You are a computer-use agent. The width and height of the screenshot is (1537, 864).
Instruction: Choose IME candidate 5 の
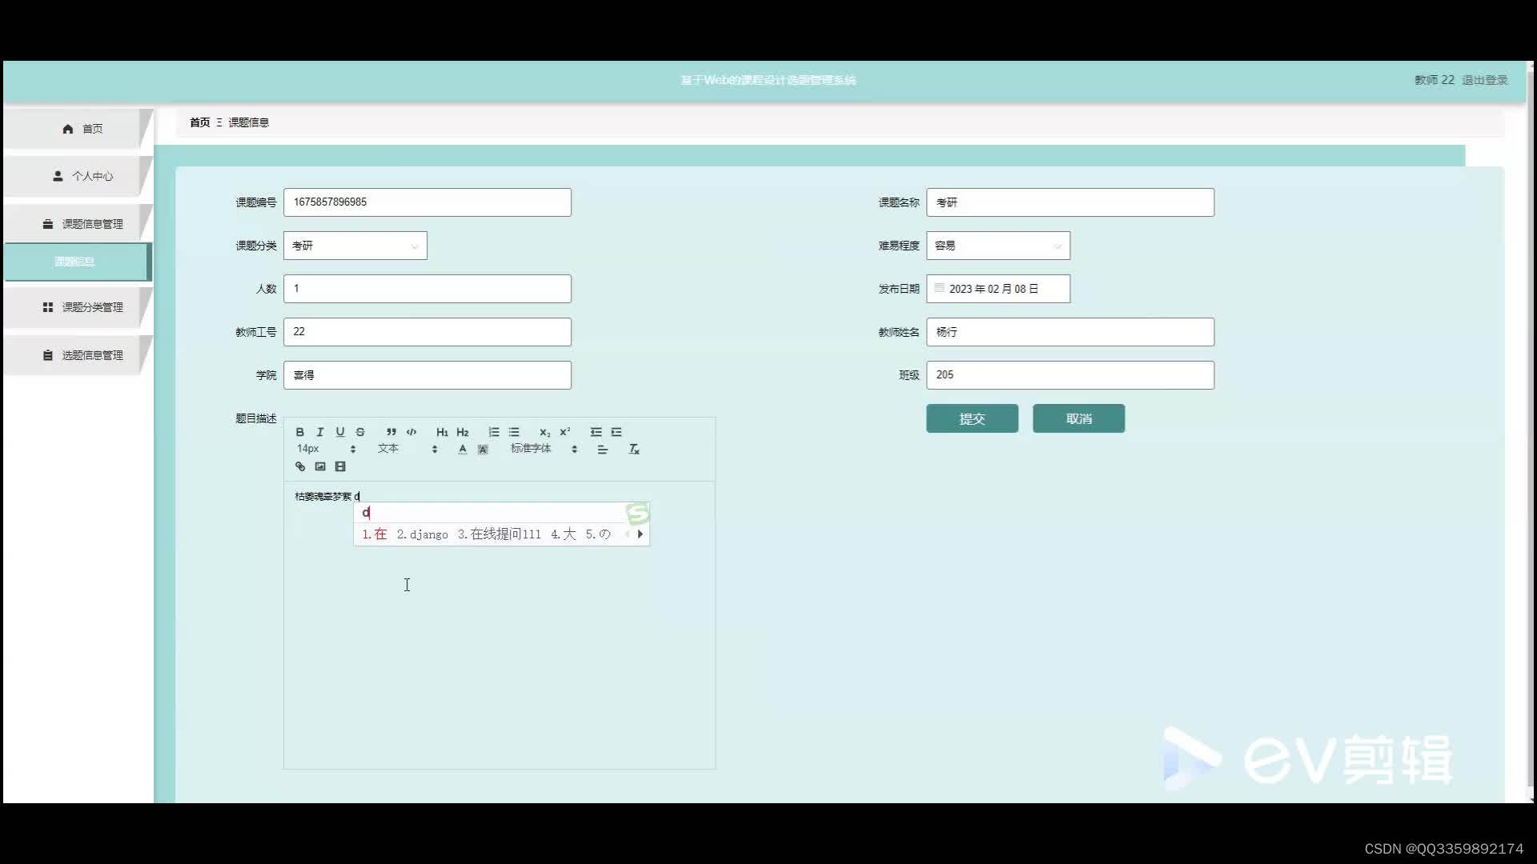point(598,534)
